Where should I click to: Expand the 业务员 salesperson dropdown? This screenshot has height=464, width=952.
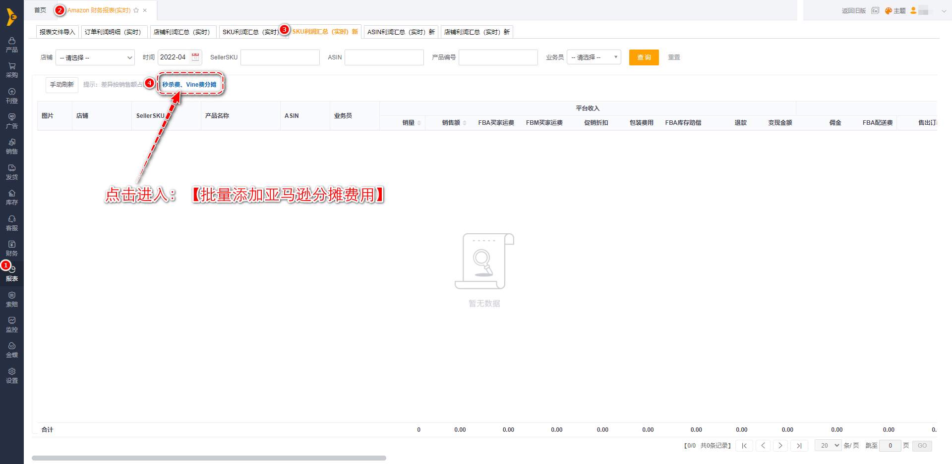point(594,57)
